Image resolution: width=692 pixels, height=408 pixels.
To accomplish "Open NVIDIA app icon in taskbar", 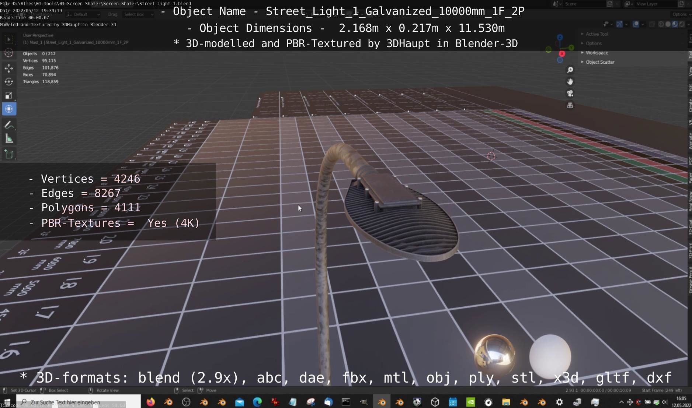I will click(470, 402).
